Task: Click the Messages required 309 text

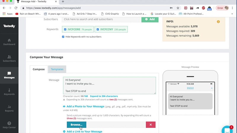Action: [181, 31]
